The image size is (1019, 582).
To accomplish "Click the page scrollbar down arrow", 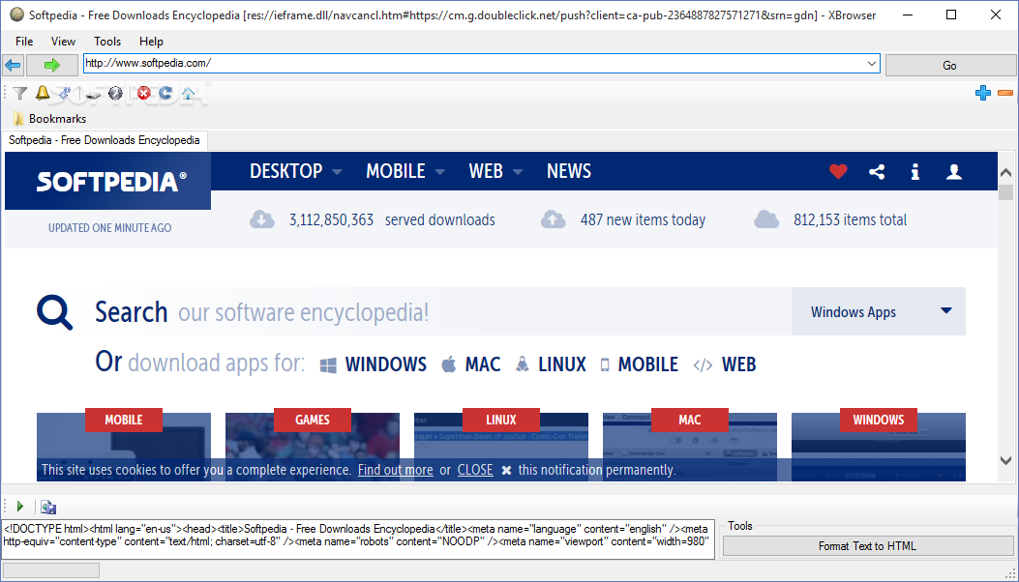I will coord(1006,460).
